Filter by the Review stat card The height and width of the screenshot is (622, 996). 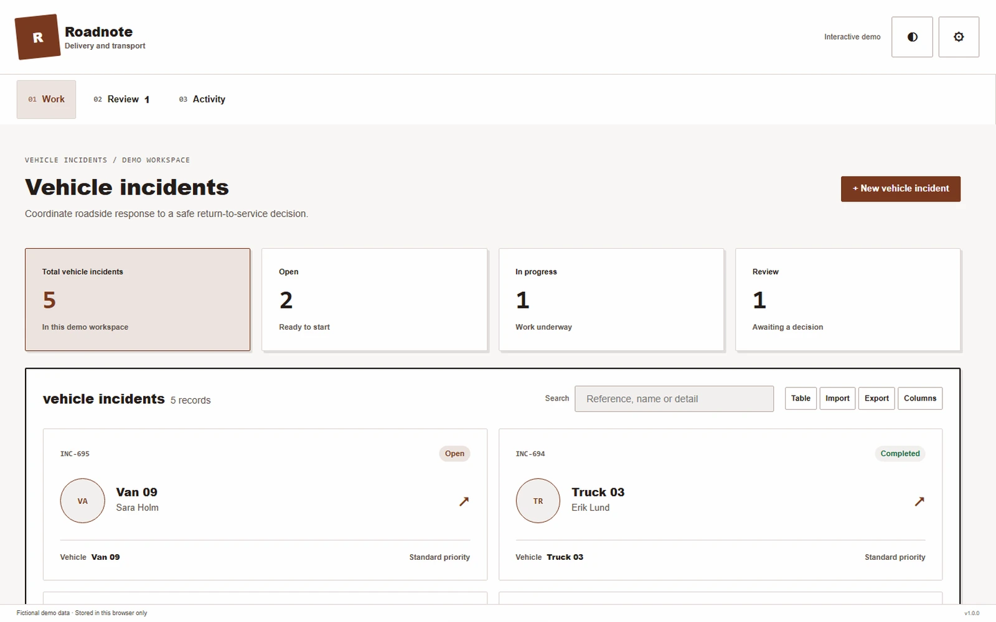[848, 300]
